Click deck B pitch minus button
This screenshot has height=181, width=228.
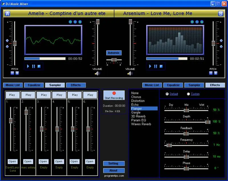(x=211, y=73)
